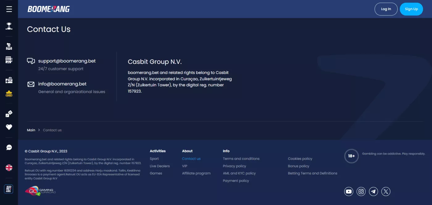432x205 pixels.
Task: Open the Telegram icon in the footer
Action: tap(374, 191)
